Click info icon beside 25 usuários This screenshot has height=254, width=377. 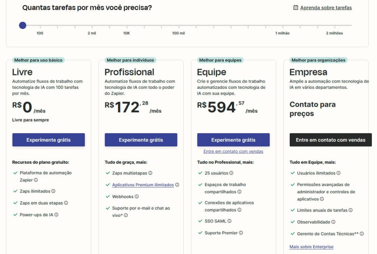[x=231, y=173]
